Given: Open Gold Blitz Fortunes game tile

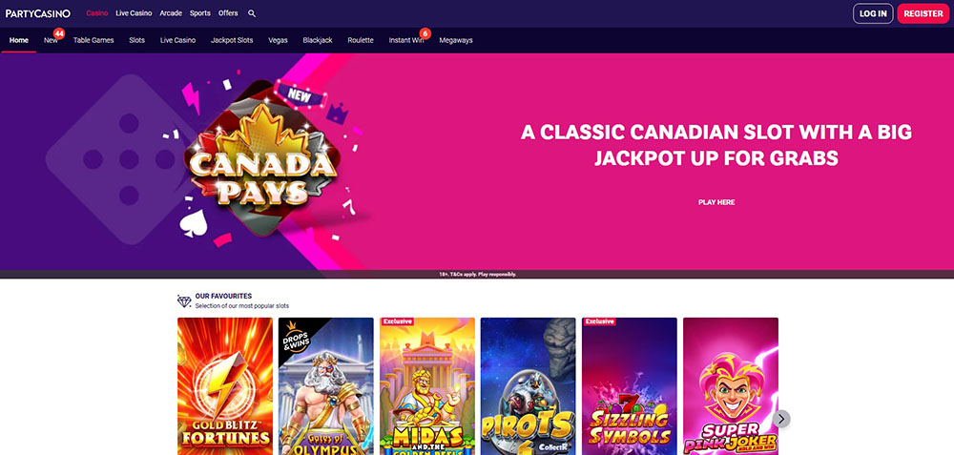Looking at the screenshot, I should pyautogui.click(x=225, y=386).
